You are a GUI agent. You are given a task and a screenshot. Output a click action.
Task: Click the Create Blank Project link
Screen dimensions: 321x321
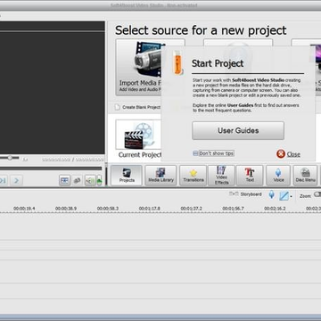[138, 107]
